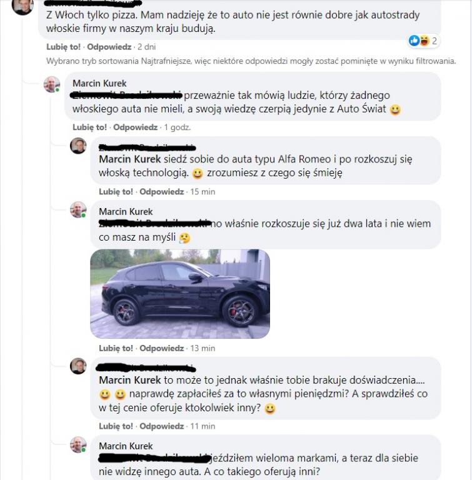
Task: Like the reply posted 15 min ago
Action: (116, 192)
